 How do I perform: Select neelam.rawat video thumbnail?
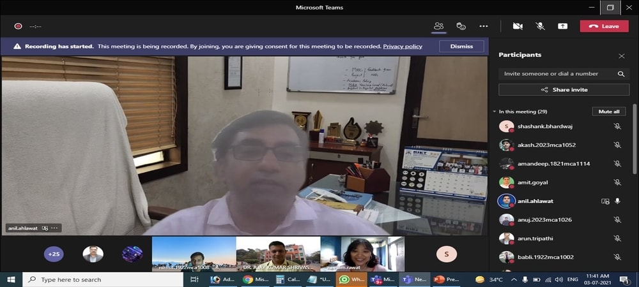[362, 254]
